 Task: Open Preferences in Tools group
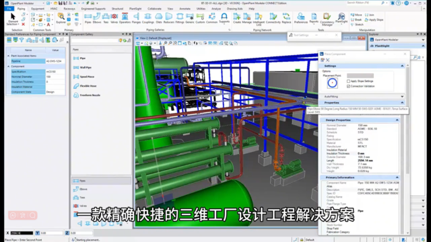(x=301, y=18)
